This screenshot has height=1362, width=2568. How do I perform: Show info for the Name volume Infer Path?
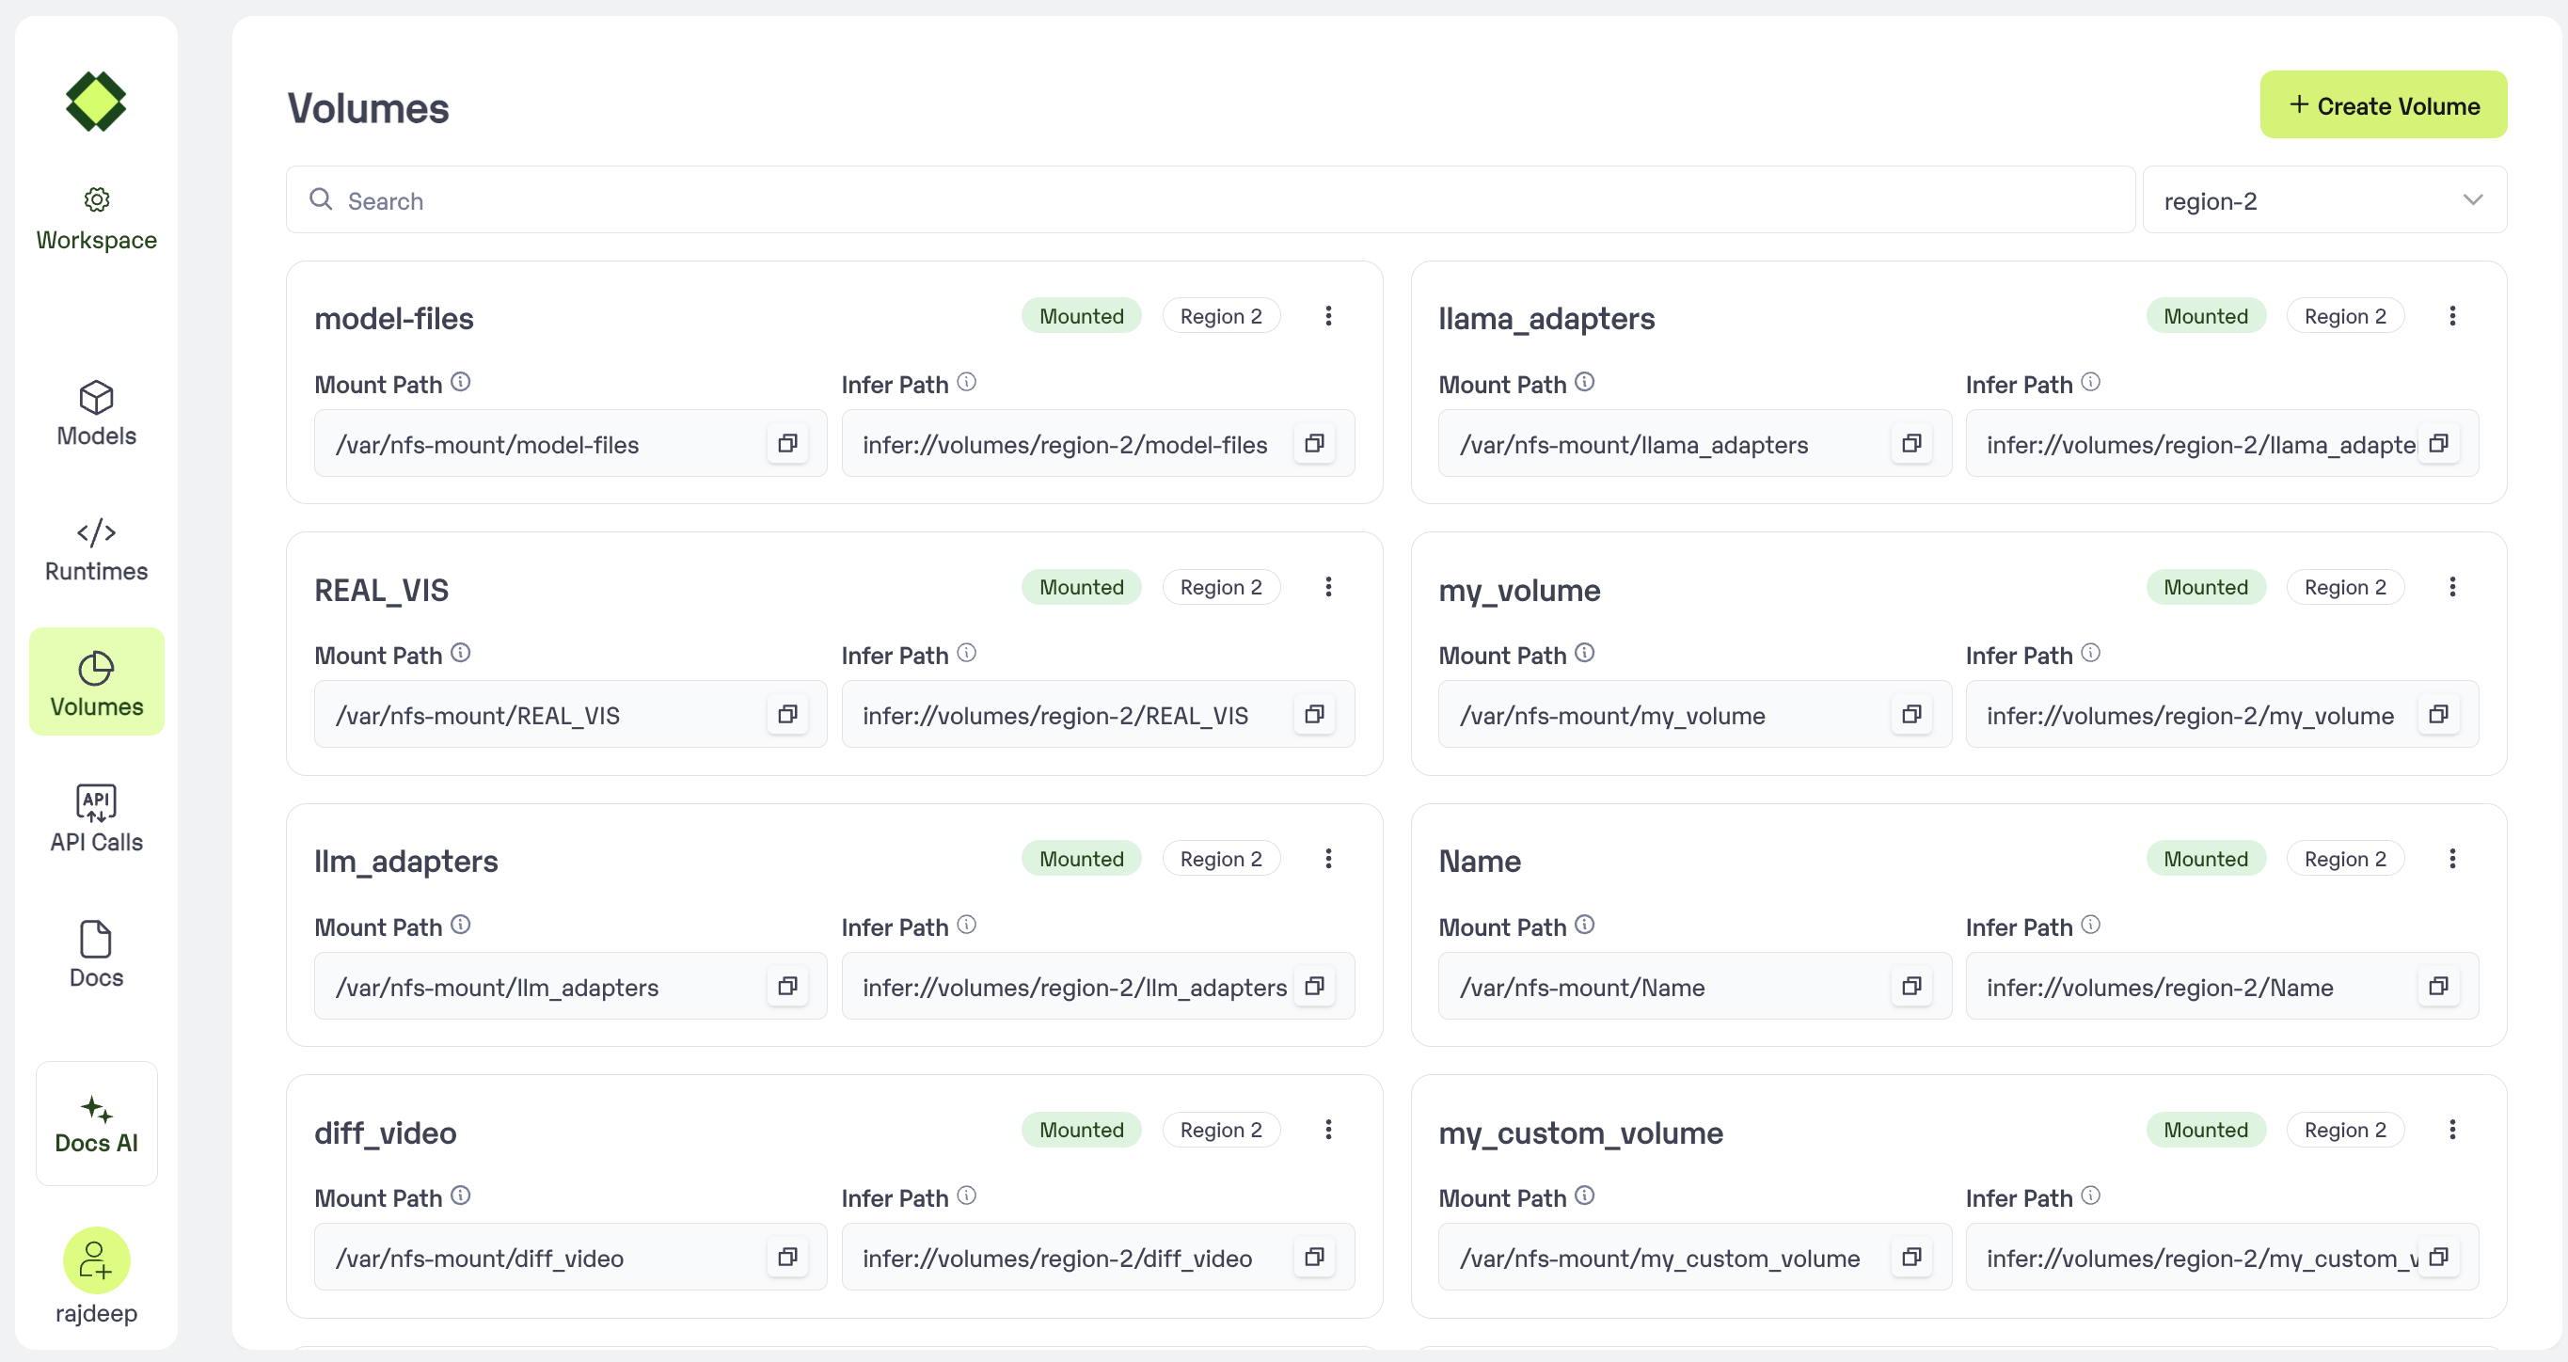point(2091,926)
